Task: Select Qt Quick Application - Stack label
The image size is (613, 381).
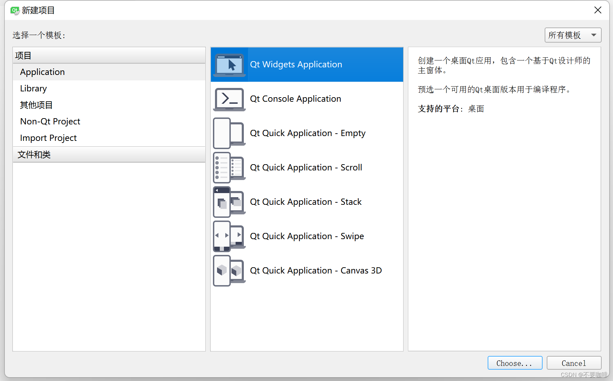Action: coord(306,202)
